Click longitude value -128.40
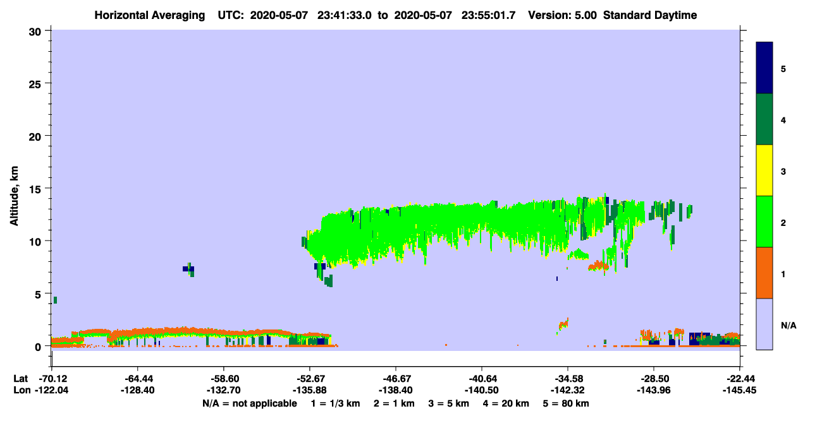 (x=138, y=390)
